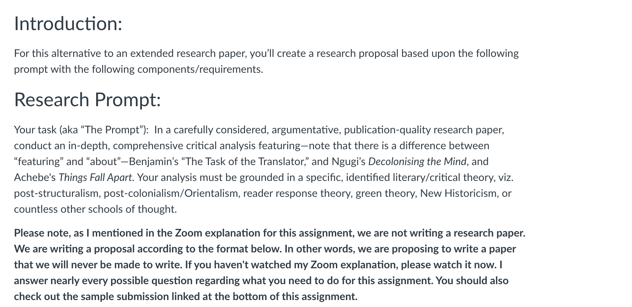Screen dimensions: 632x307
Task: Click the "Research Prompt:" heading
Action: (x=87, y=100)
